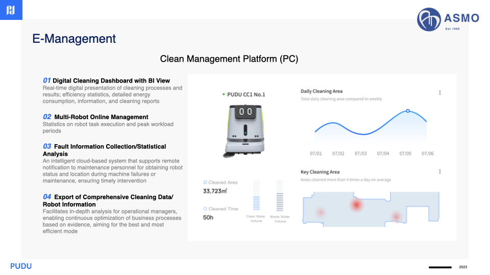Click the 04 section number
Image resolution: width=490 pixels, height=275 pixels.
[x=47, y=197]
